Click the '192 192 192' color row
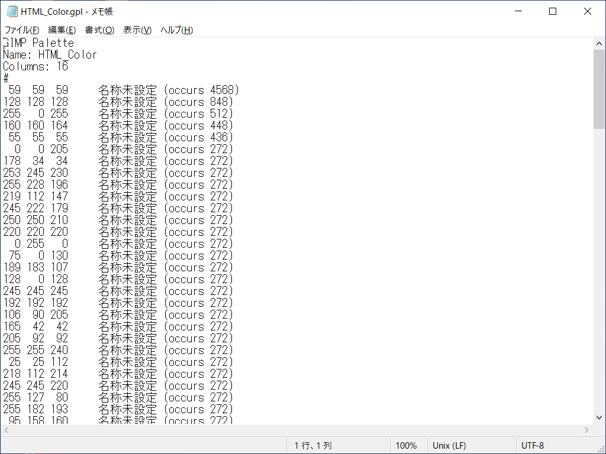Viewport: 606px width, 454px height. coord(118,303)
